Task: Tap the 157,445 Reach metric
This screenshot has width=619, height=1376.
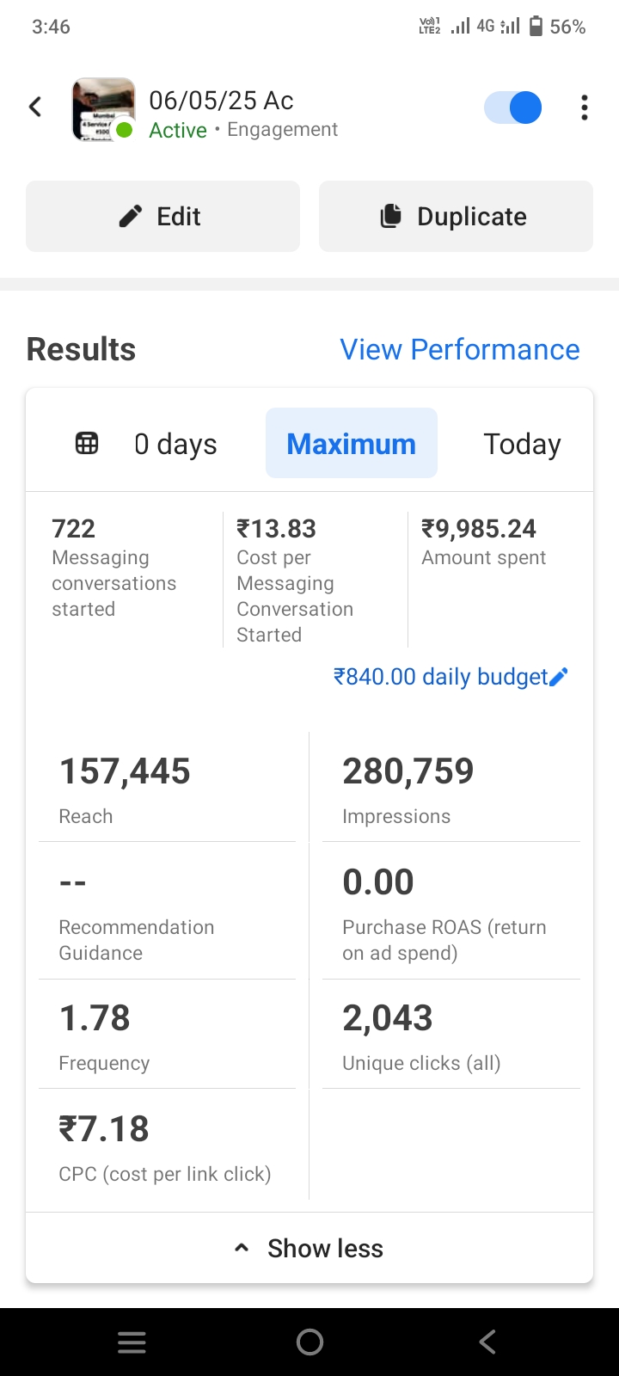Action: pos(125,787)
